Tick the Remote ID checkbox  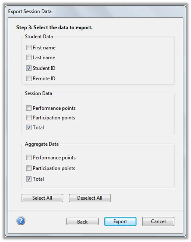tap(29, 78)
